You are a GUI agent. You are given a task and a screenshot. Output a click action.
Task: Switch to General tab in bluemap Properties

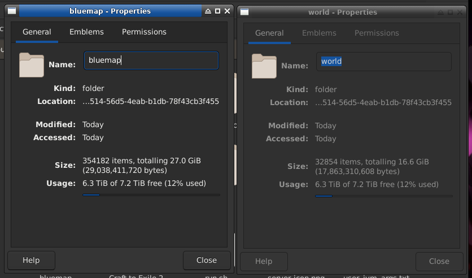click(x=37, y=32)
